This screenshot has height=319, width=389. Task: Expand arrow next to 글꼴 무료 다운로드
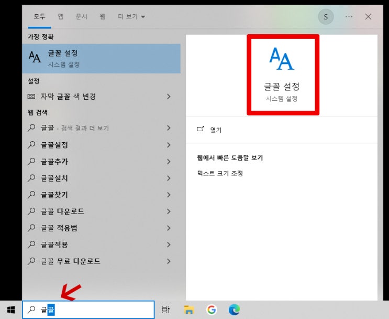(x=169, y=261)
